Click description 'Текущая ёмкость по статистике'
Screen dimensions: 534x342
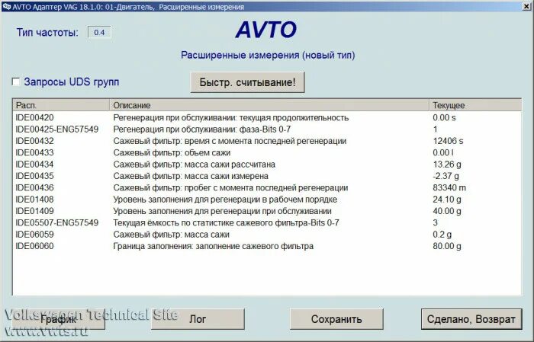click(175, 223)
